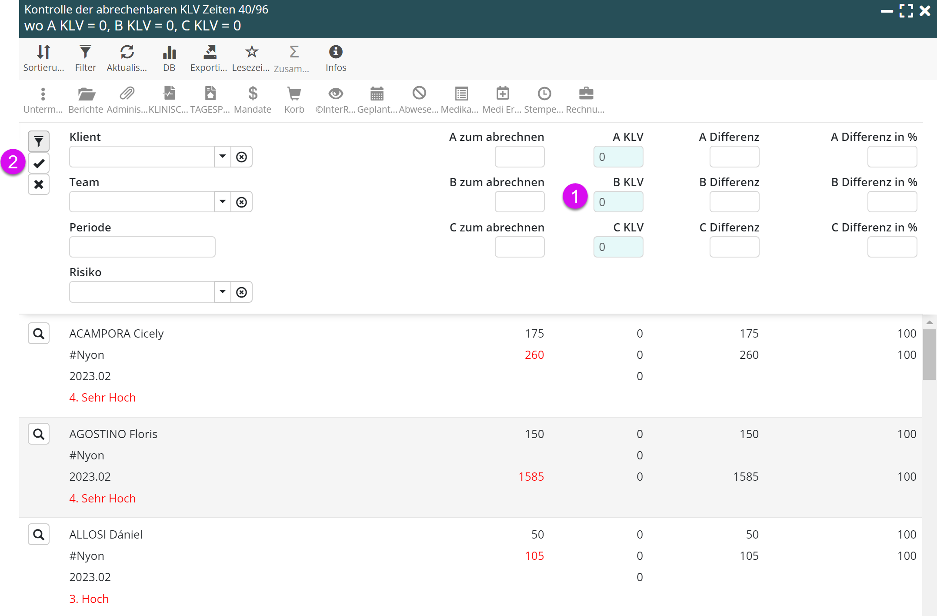
Task: Open ACAMPORA Cicely magnifier icon
Action: (x=39, y=334)
